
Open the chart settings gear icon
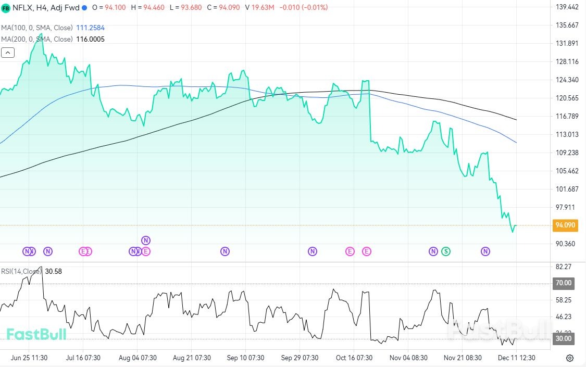(569, 358)
